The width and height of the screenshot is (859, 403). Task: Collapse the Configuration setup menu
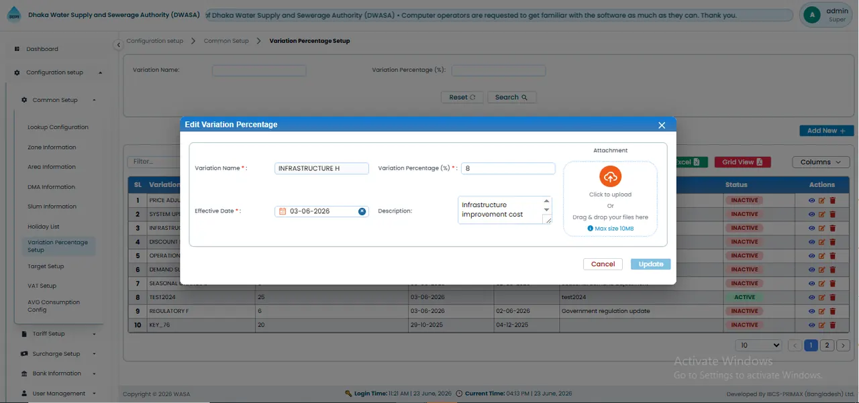coord(58,72)
